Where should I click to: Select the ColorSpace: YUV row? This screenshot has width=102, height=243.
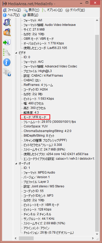(x=36, y=126)
